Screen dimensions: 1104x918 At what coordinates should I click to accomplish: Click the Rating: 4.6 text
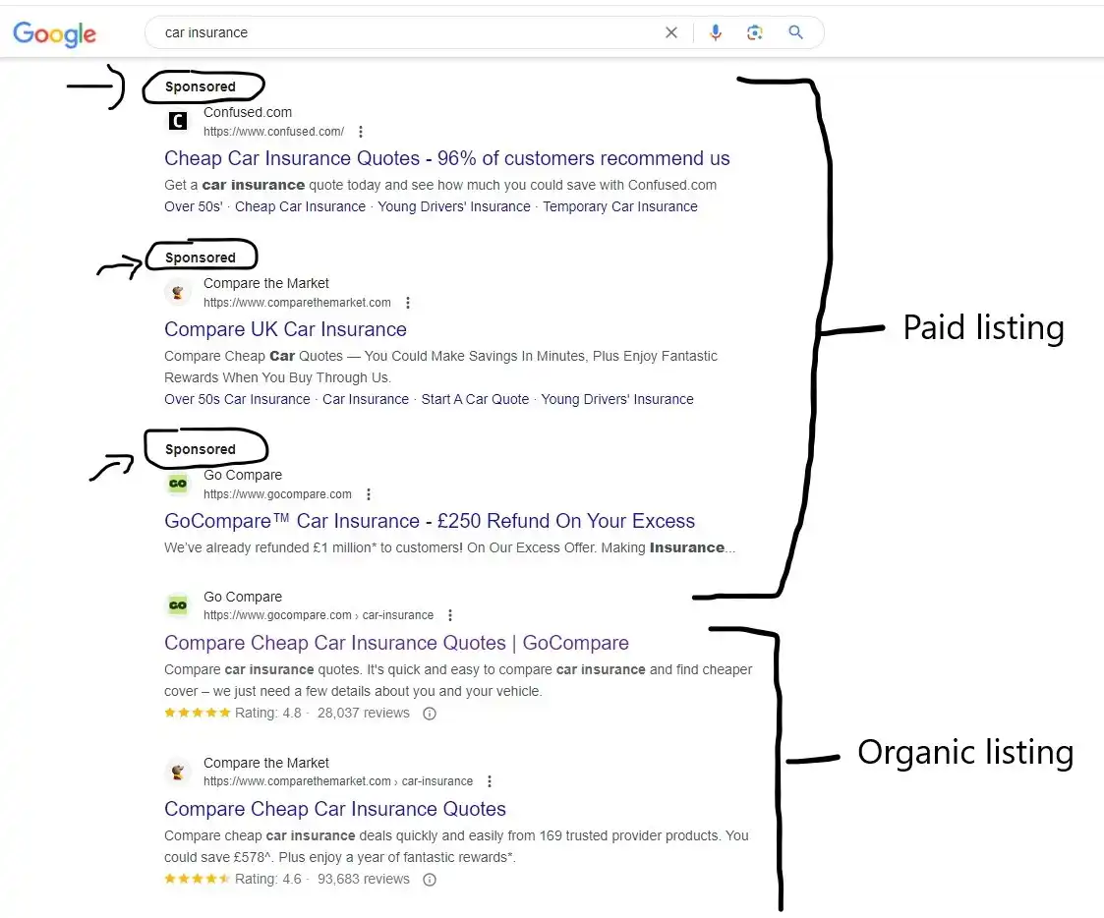point(268,880)
